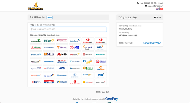Choose Nam A Bank
The image size is (190, 103).
[49, 61]
